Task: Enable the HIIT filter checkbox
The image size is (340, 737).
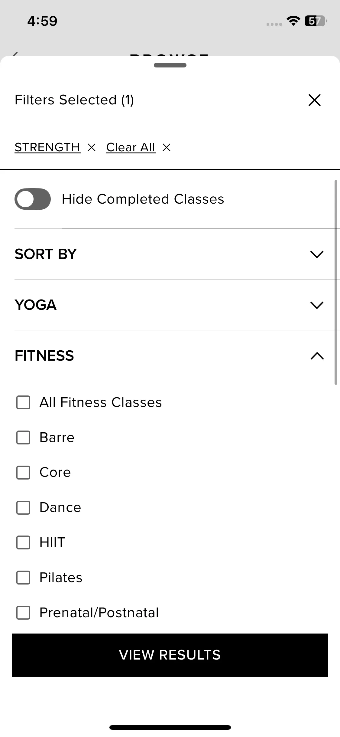Action: (x=23, y=542)
